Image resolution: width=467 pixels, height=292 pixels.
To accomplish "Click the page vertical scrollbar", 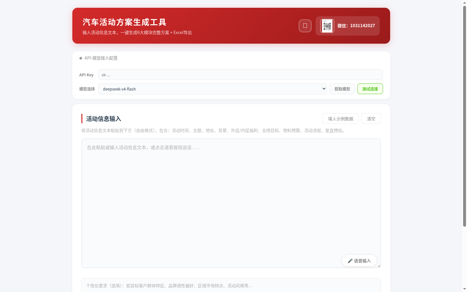I will (464, 116).
